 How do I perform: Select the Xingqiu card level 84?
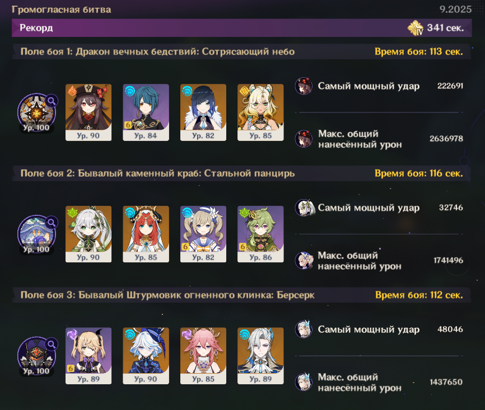pos(146,112)
